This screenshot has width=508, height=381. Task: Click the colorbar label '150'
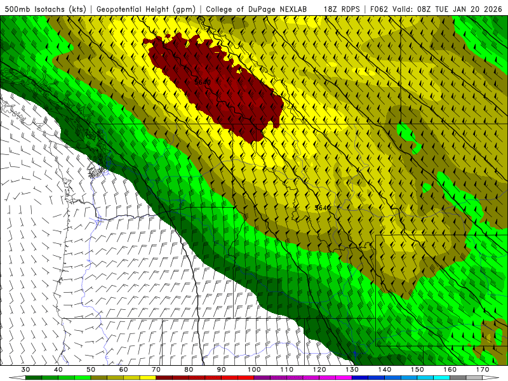[417, 370]
